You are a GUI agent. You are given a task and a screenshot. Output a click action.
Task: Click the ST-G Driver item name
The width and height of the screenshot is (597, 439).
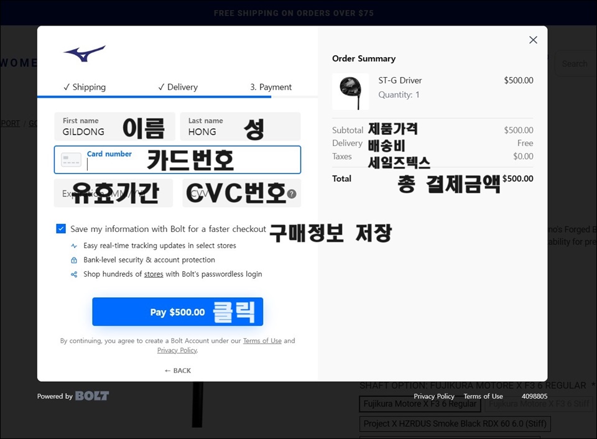pyautogui.click(x=400, y=80)
